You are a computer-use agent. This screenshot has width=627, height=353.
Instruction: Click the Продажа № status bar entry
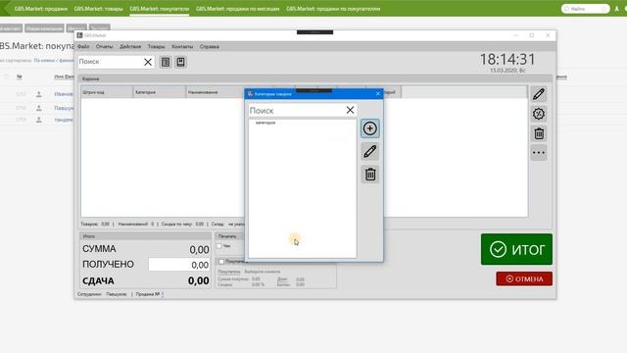[149, 294]
